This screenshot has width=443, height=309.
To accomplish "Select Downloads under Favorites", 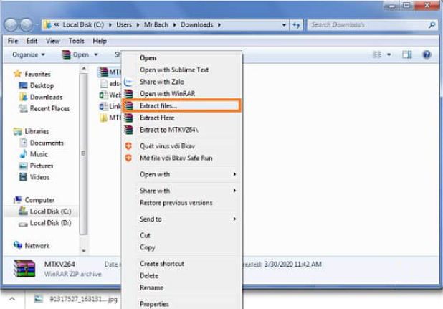I will [x=46, y=98].
